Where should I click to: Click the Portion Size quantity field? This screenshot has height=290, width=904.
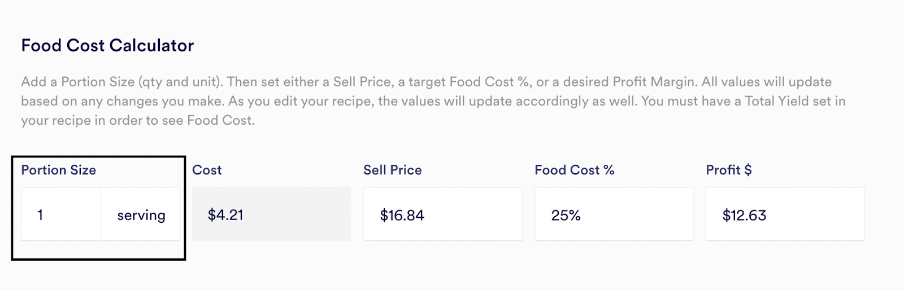click(61, 214)
